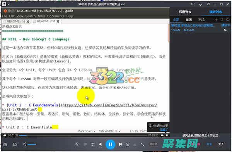Click the download arrow icon
Screen dimensions: 232x152
coord(135,144)
